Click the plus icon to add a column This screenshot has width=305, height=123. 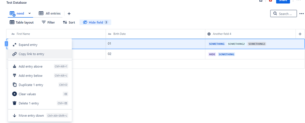pyautogui.click(x=300, y=34)
